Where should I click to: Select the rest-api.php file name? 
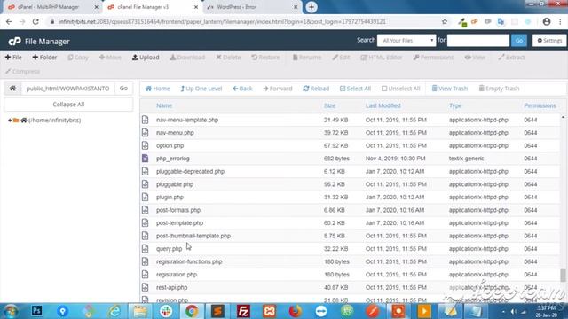coord(171,287)
